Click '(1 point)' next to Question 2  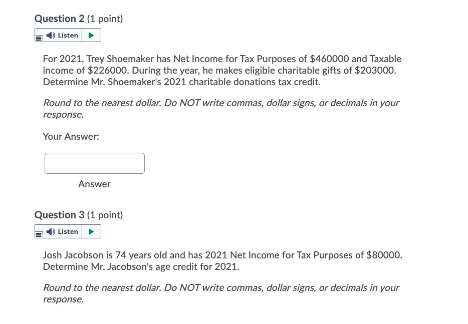click(x=105, y=19)
